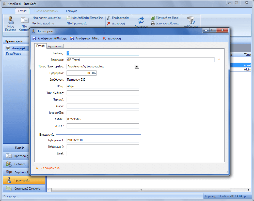This screenshot has height=201, width=254.
Task: Click the Εξαγωγή σε Excel icon
Action: click(153, 18)
